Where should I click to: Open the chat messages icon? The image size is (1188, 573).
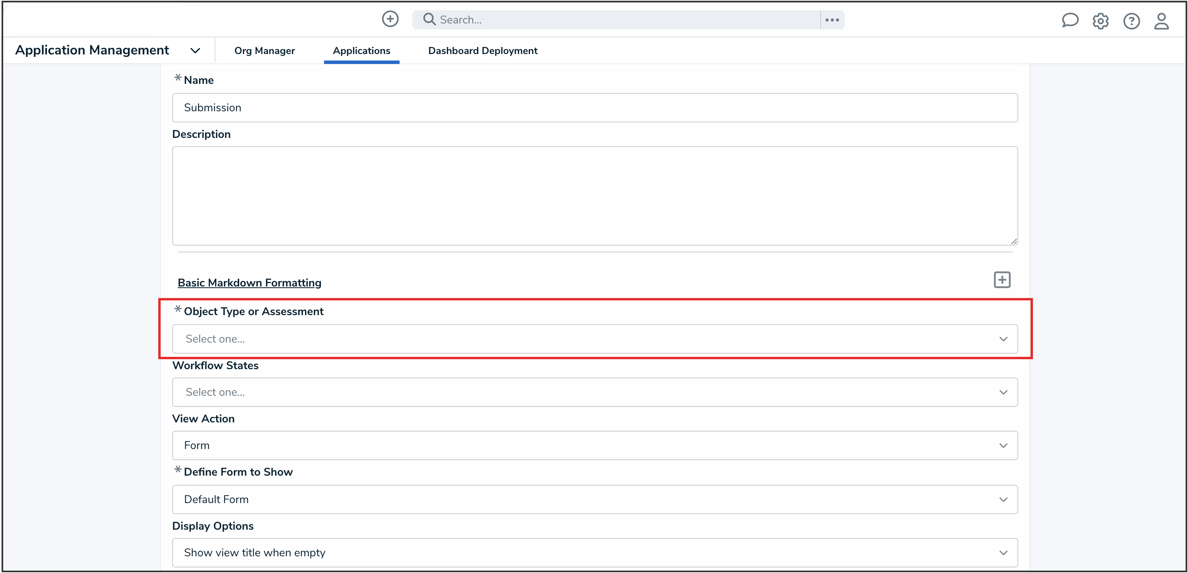1070,20
